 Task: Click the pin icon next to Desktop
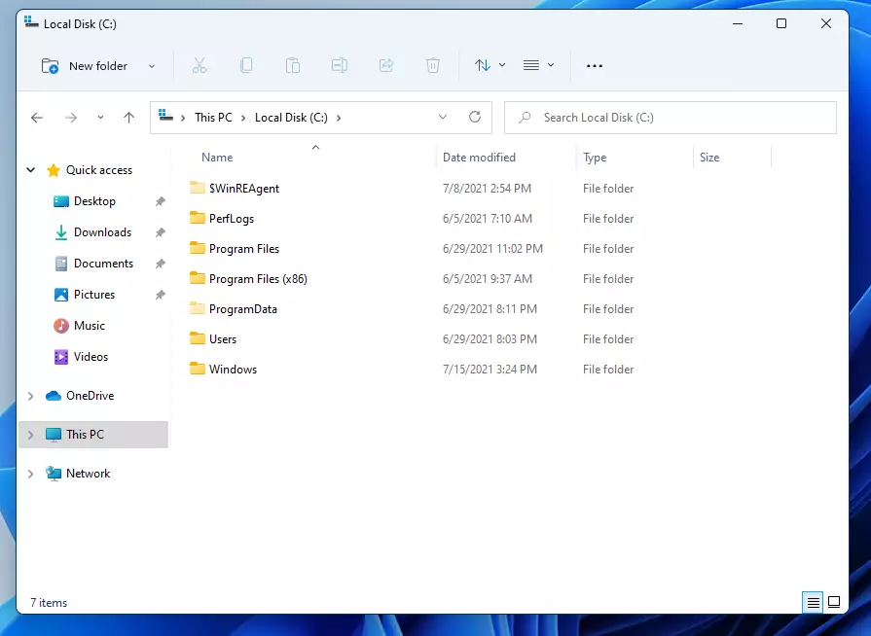[161, 201]
